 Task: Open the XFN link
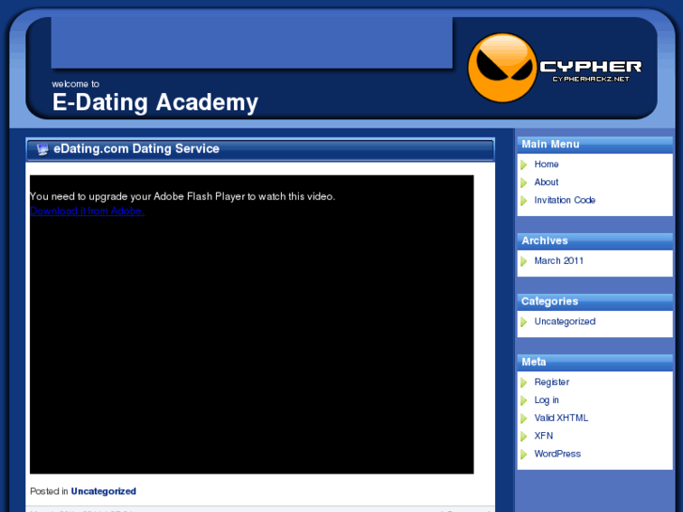click(543, 436)
